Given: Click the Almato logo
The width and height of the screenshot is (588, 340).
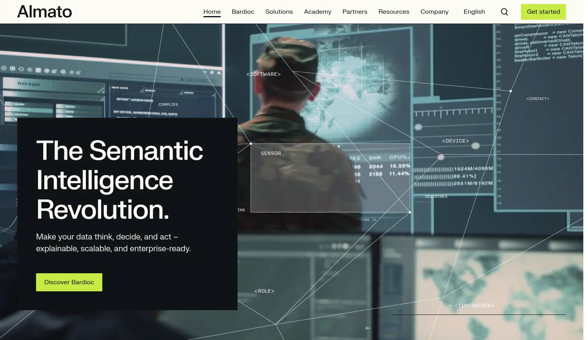Looking at the screenshot, I should point(45,12).
